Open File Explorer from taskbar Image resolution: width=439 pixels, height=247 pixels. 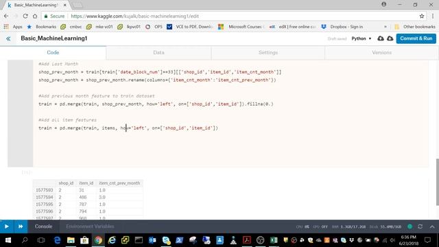(71, 240)
